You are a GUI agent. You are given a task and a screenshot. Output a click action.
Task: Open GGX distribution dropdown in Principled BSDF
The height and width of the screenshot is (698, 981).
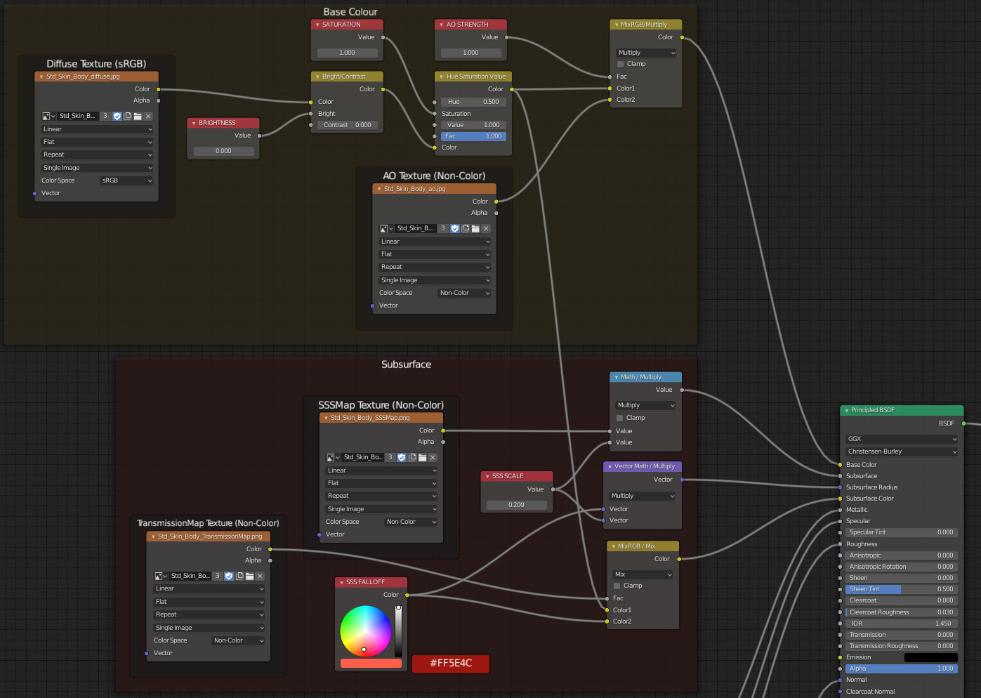tap(902, 439)
